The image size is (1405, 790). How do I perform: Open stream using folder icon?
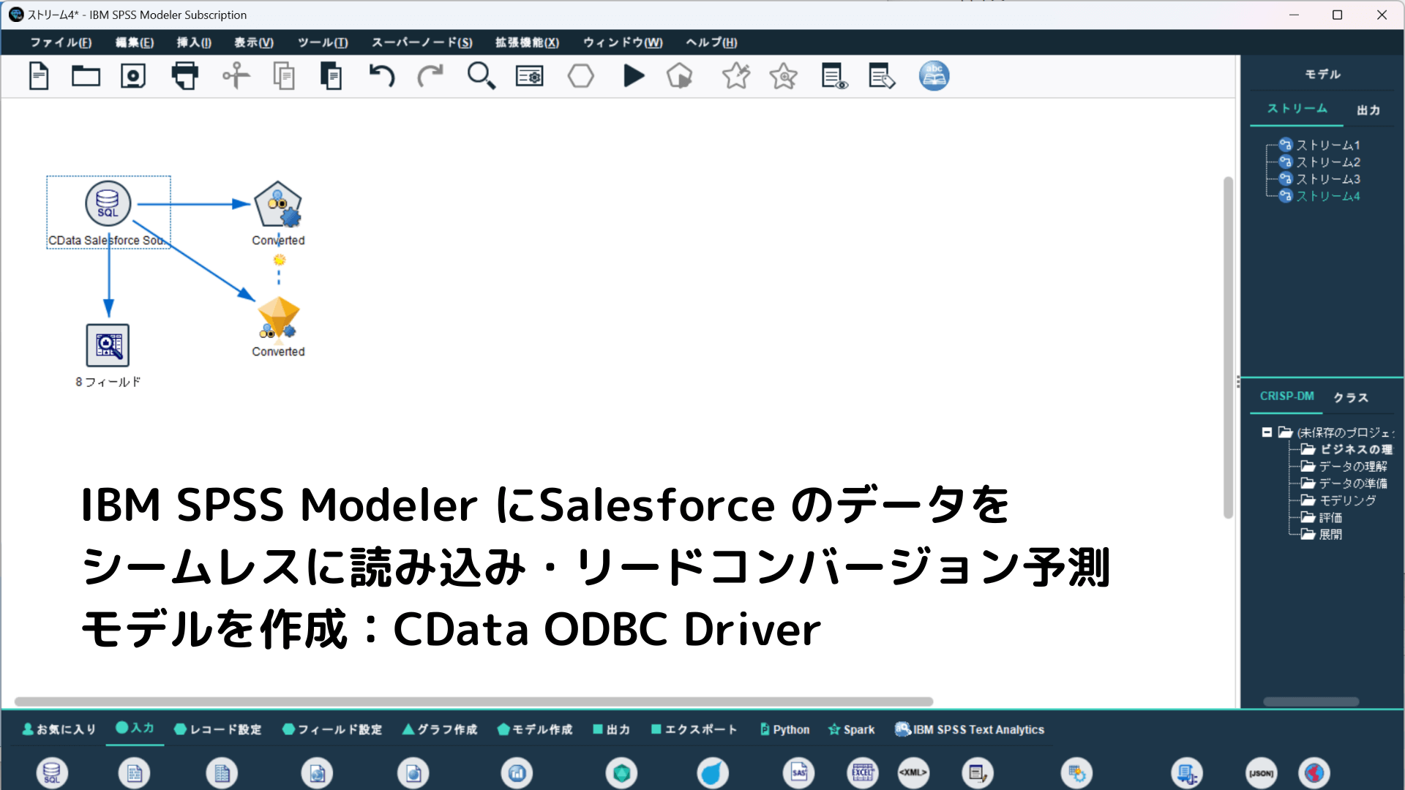point(86,76)
